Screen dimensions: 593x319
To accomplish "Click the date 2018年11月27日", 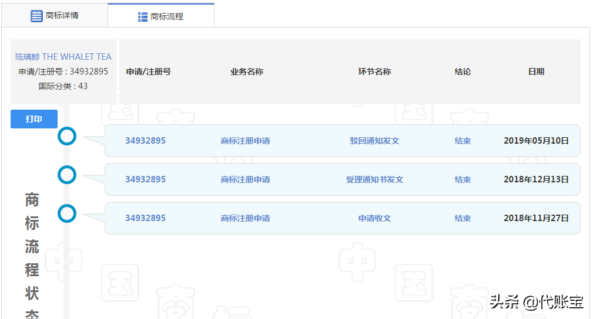I will [536, 218].
